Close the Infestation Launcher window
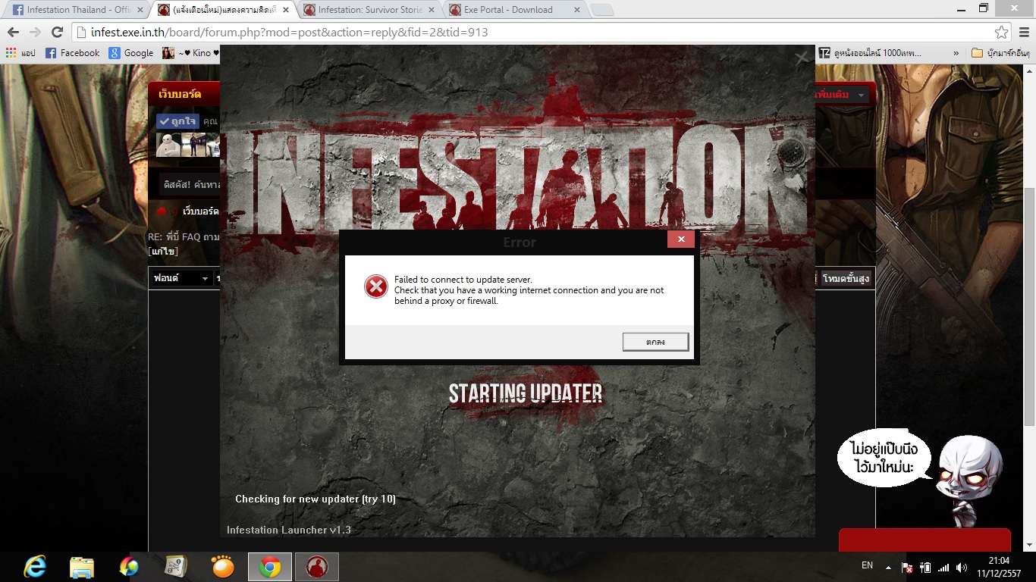This screenshot has width=1036, height=582. pos(802,58)
